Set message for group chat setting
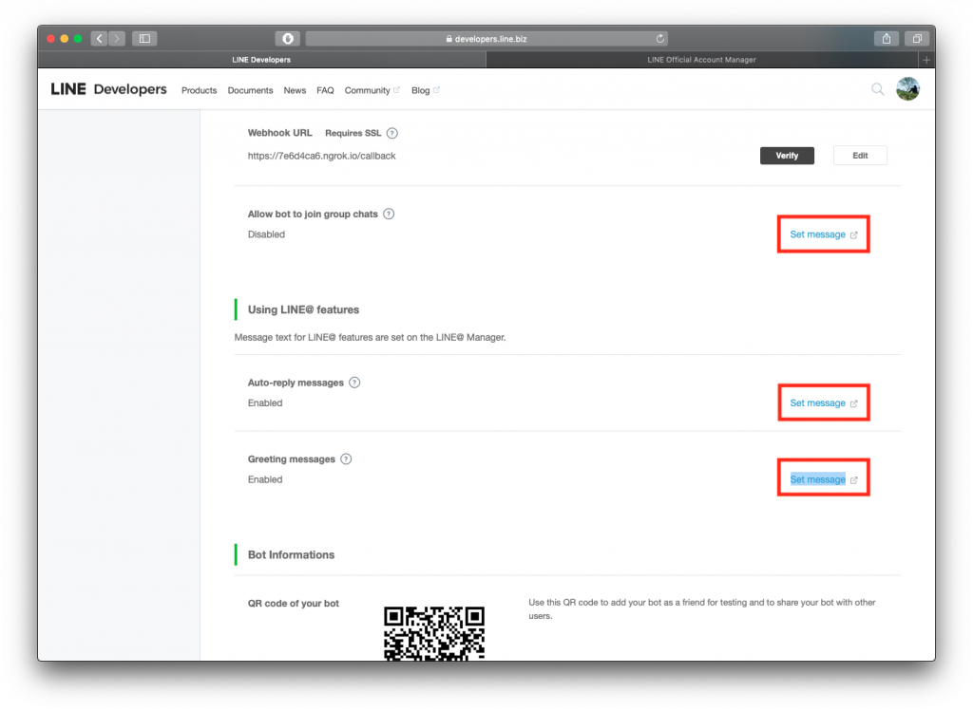The image size is (973, 711). coord(824,234)
